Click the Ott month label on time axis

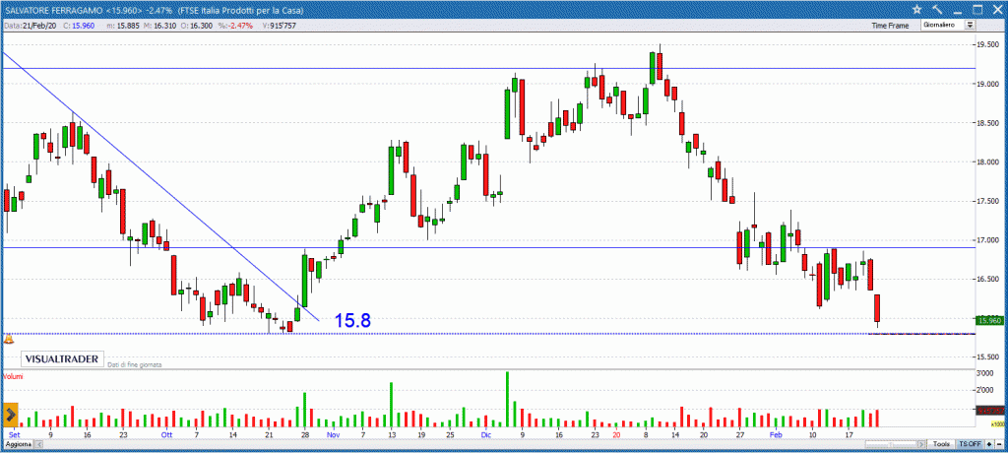tap(167, 435)
